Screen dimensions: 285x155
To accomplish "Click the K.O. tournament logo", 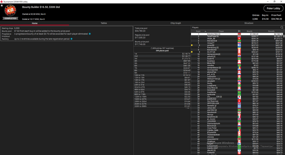I will coord(10,10).
